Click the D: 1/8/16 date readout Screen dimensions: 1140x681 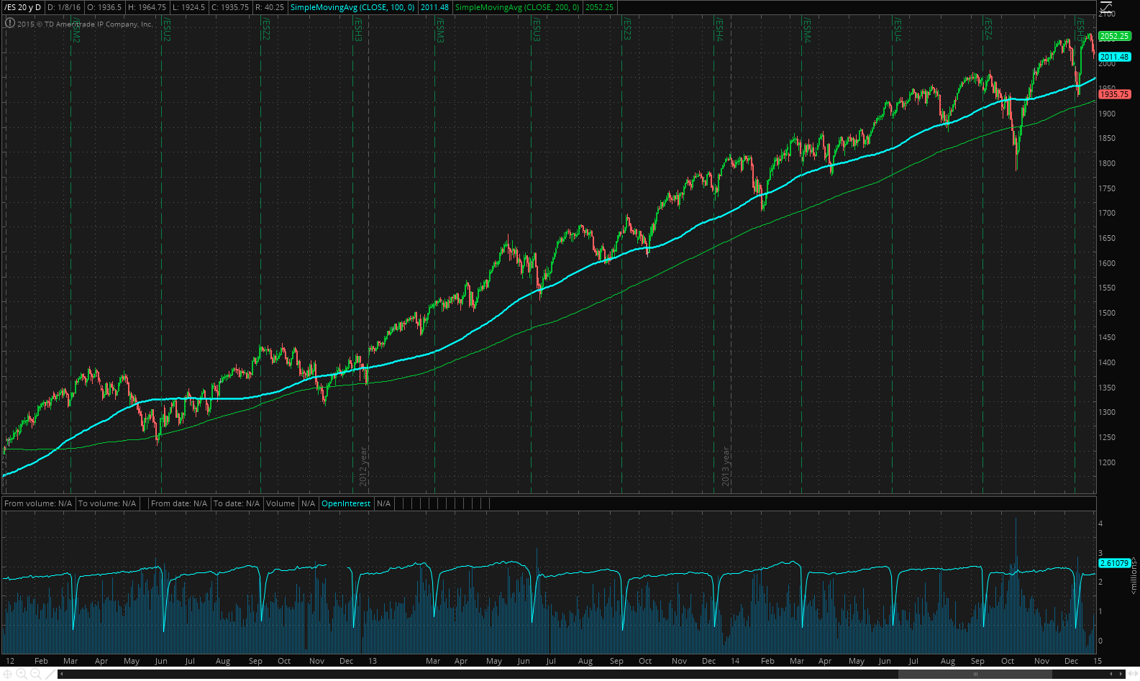pyautogui.click(x=64, y=7)
